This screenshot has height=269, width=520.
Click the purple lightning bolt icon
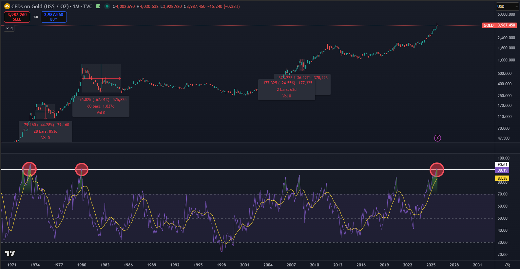tap(437, 138)
